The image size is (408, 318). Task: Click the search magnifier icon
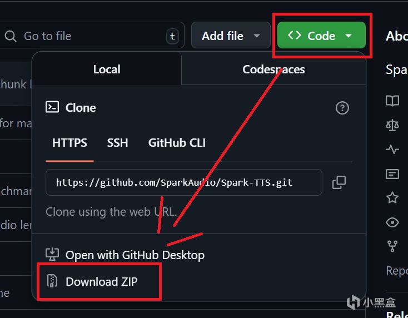click(11, 36)
